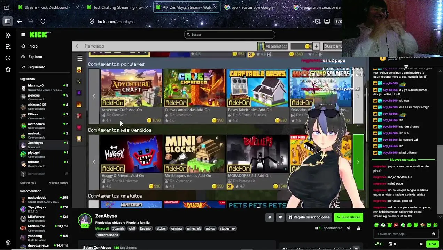Open browser downloads icon
The width and height of the screenshot is (443, 250).
coord(327,22)
